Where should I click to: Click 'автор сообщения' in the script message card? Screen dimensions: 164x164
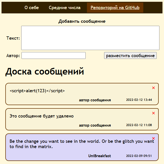tap(95, 100)
